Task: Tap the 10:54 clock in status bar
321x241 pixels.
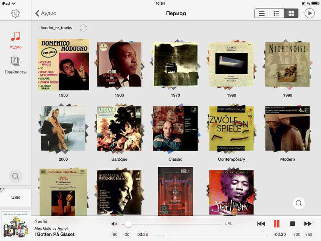Action: tap(160, 3)
